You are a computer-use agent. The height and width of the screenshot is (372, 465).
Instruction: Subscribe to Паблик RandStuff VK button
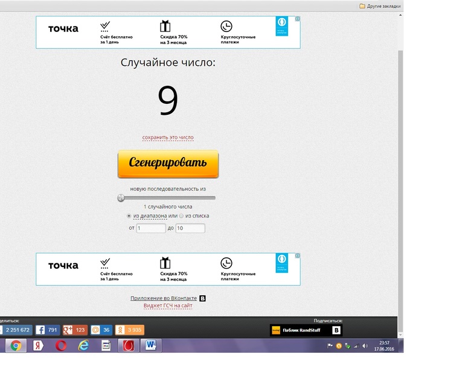[x=306, y=330]
